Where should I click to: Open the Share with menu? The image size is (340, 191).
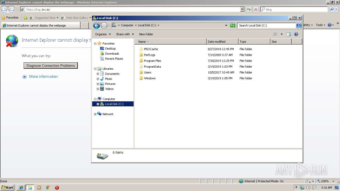[x=125, y=34]
